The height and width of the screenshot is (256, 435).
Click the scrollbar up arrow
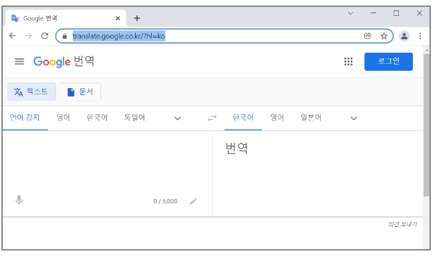[427, 50]
